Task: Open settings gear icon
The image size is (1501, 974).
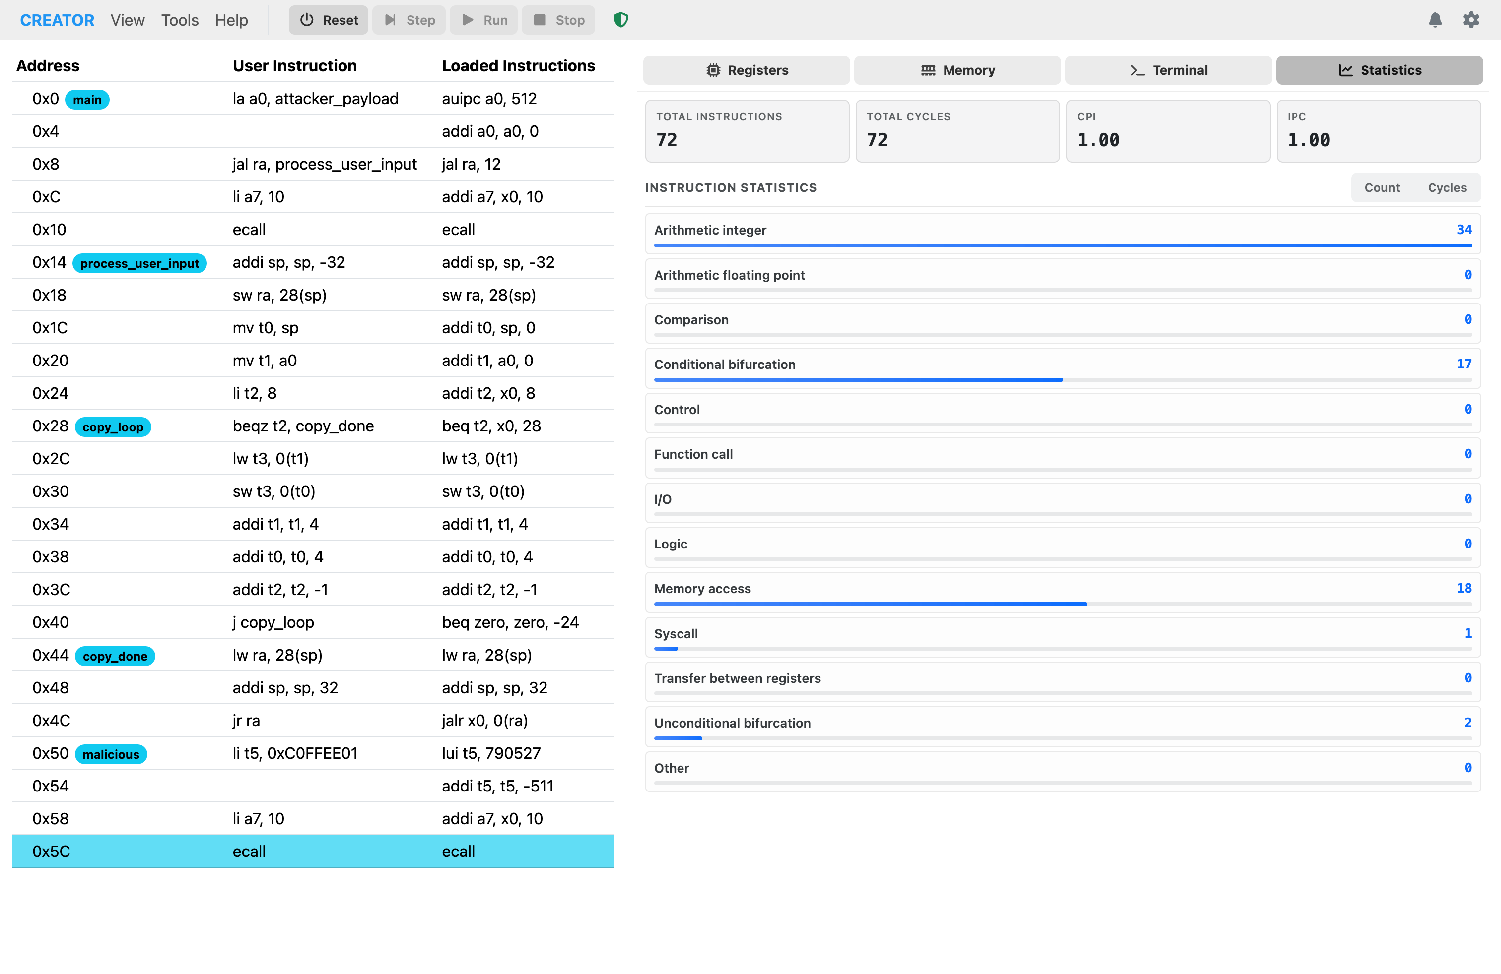Action: 1471,20
